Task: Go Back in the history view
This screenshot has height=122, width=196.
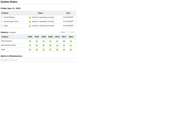Action: [63, 32]
